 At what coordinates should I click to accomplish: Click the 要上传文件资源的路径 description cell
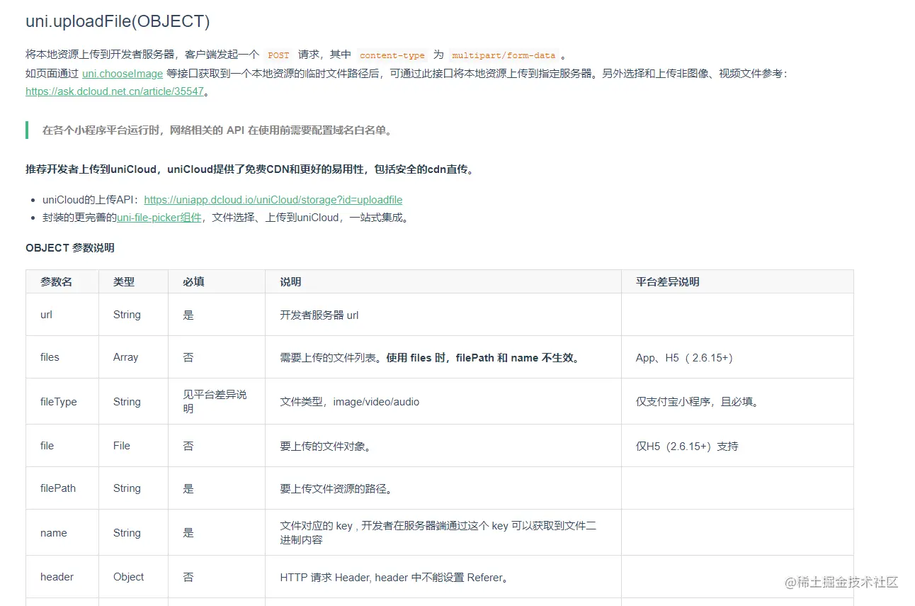[443, 488]
